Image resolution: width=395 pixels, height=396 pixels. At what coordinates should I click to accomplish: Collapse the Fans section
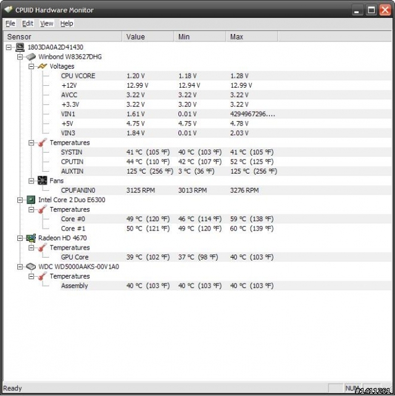coord(31,181)
